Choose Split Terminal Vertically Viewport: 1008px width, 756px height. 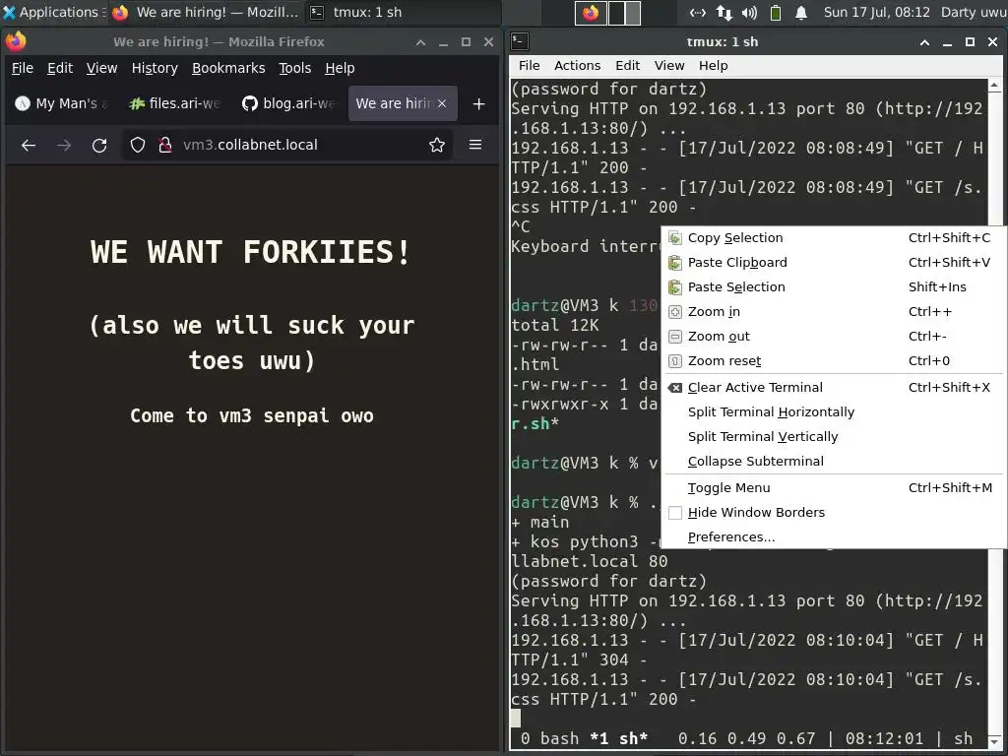(834, 436)
